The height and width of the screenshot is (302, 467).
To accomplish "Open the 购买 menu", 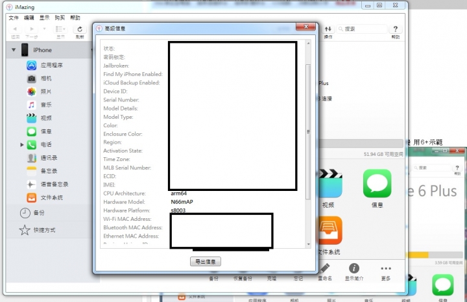I will point(60,18).
